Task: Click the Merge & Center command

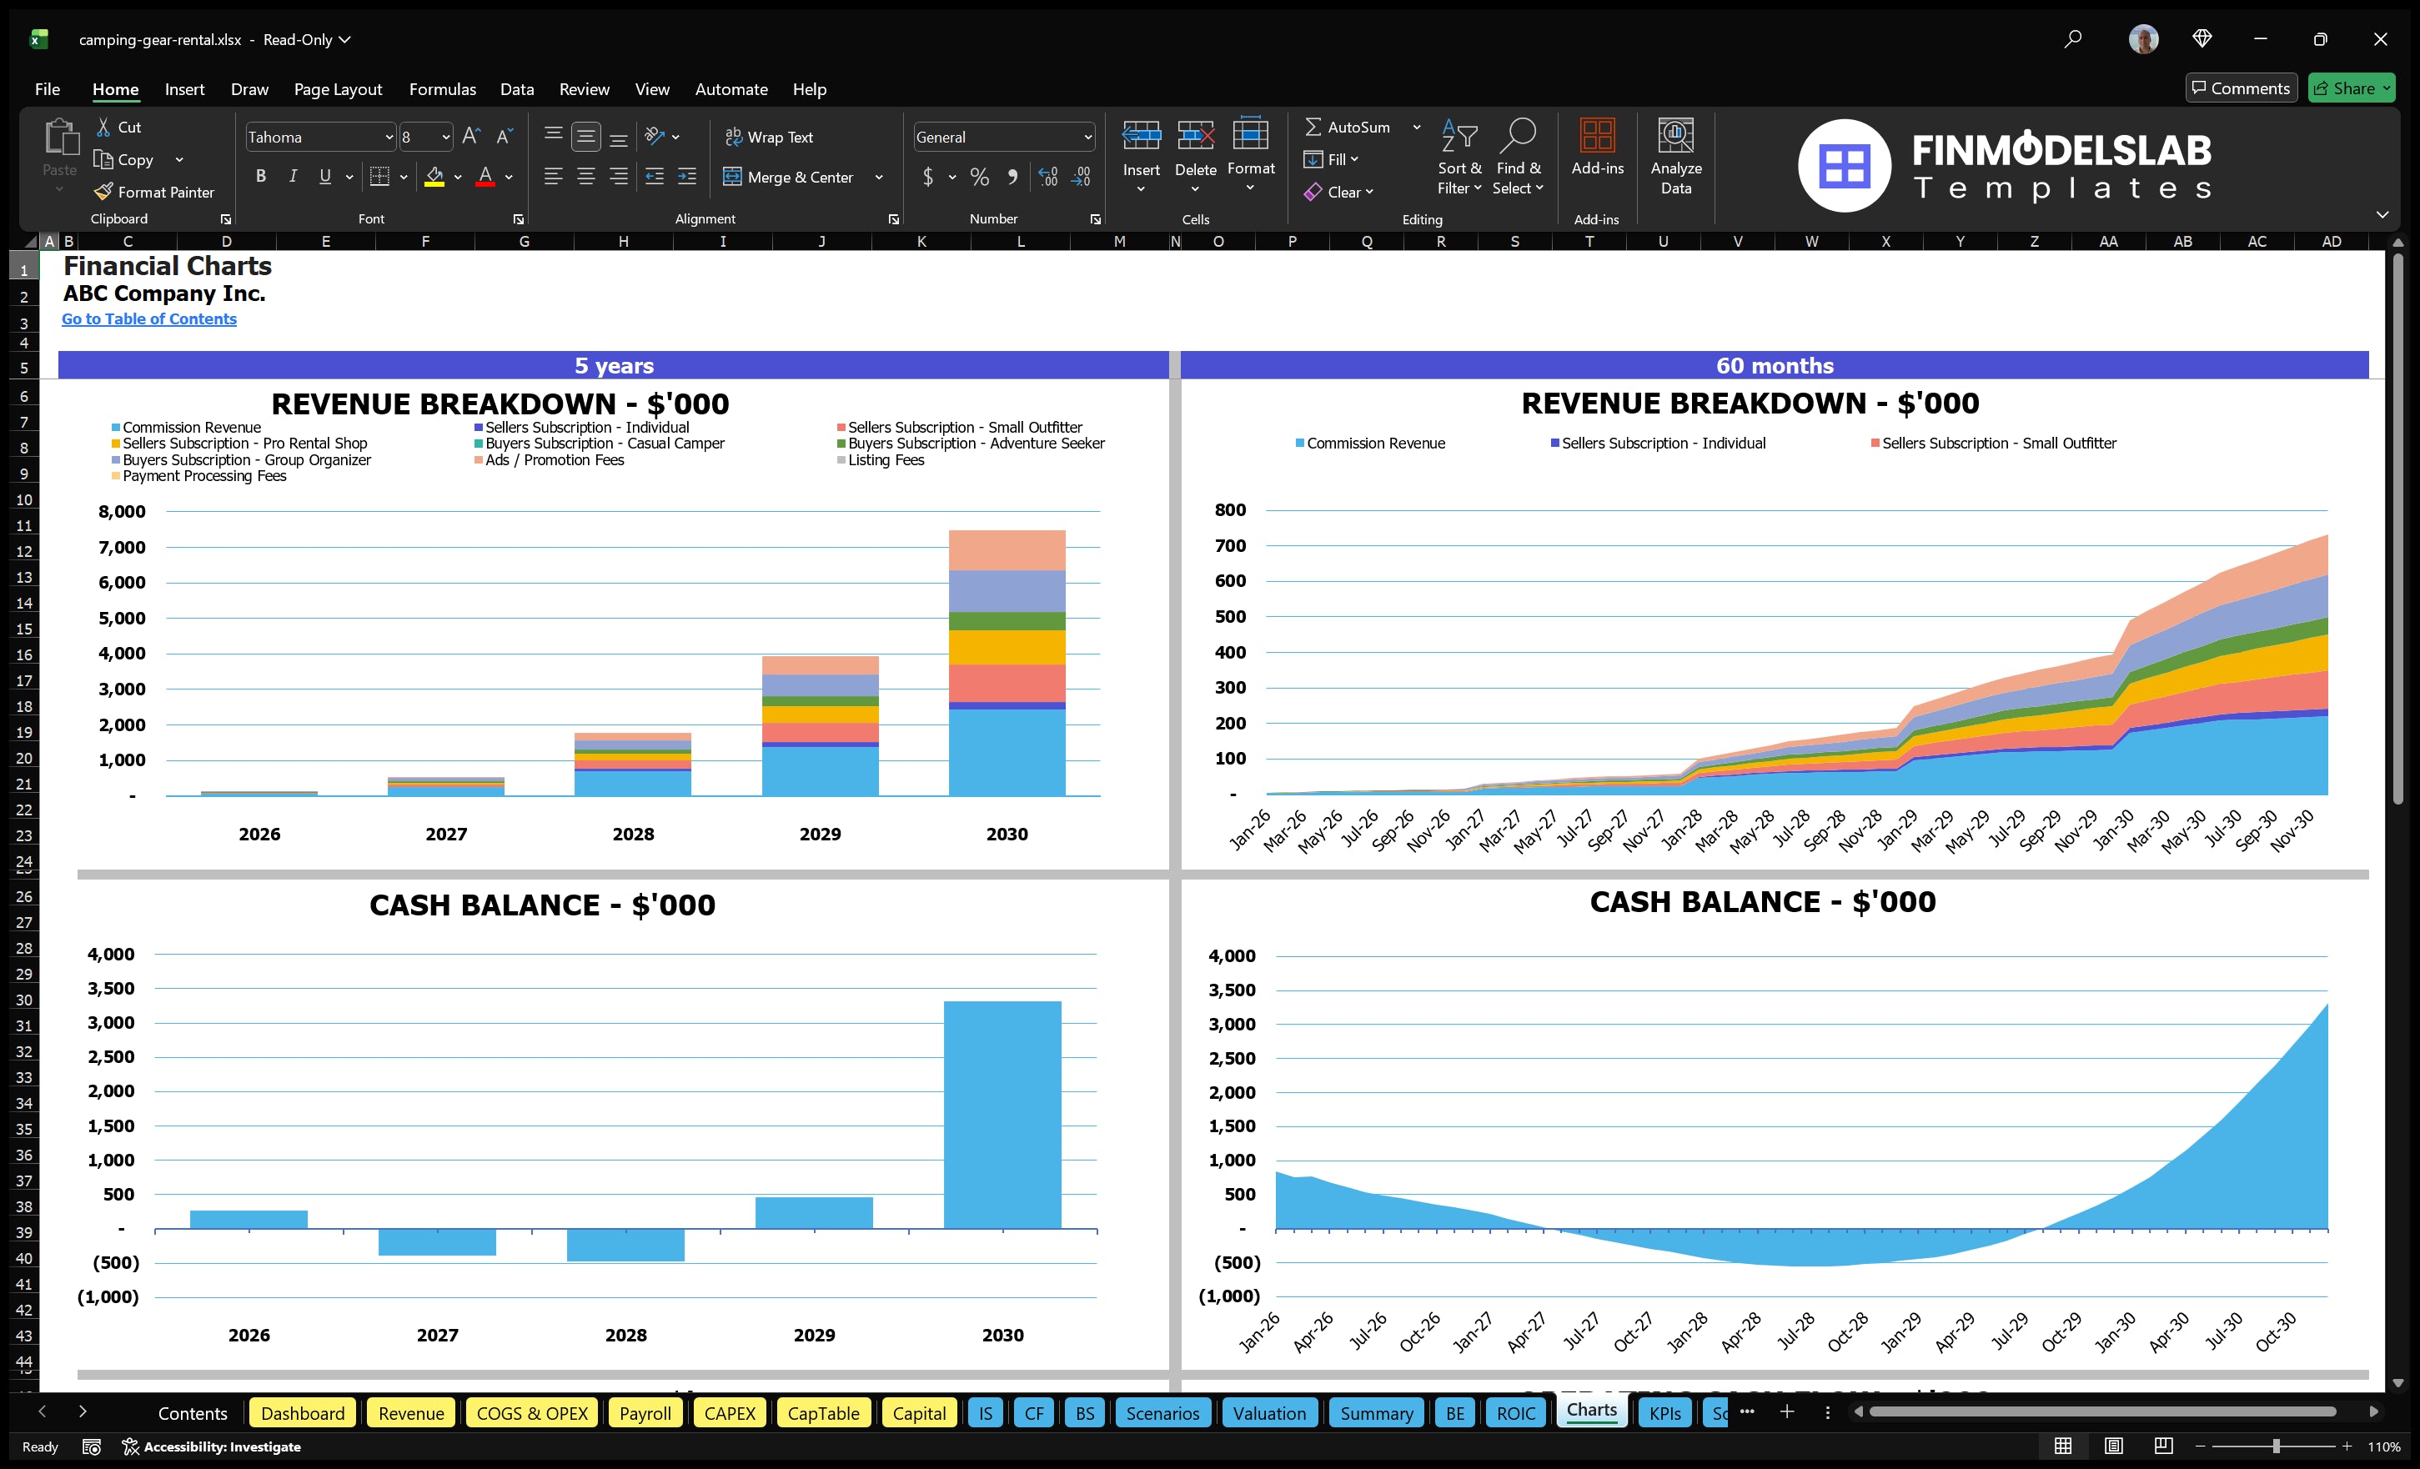Action: [789, 177]
